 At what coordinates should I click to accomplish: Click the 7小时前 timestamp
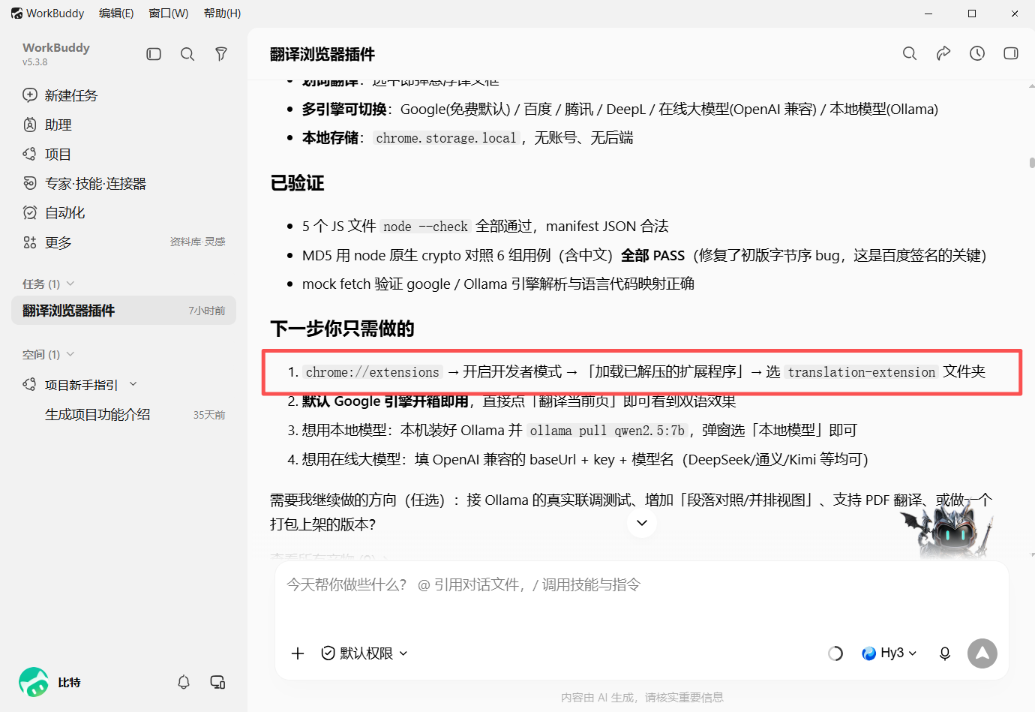click(207, 311)
